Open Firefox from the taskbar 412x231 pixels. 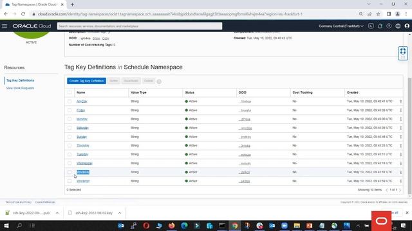(172, 225)
